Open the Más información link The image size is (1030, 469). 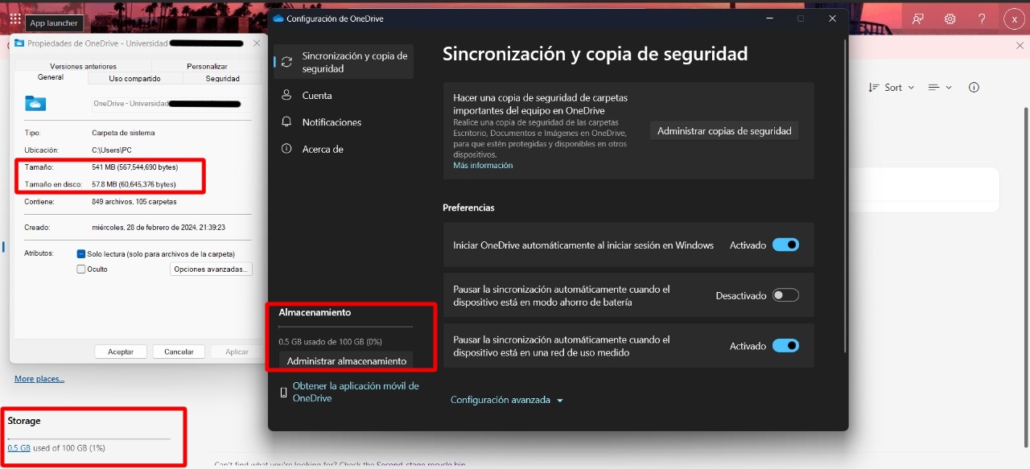(483, 165)
